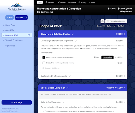Open the Activity tab

(82, 3)
